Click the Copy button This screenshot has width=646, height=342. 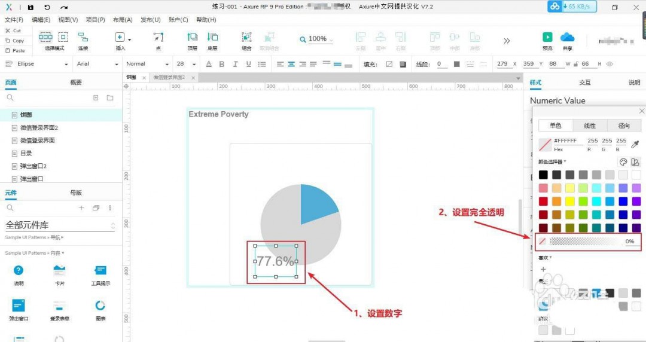click(x=15, y=41)
